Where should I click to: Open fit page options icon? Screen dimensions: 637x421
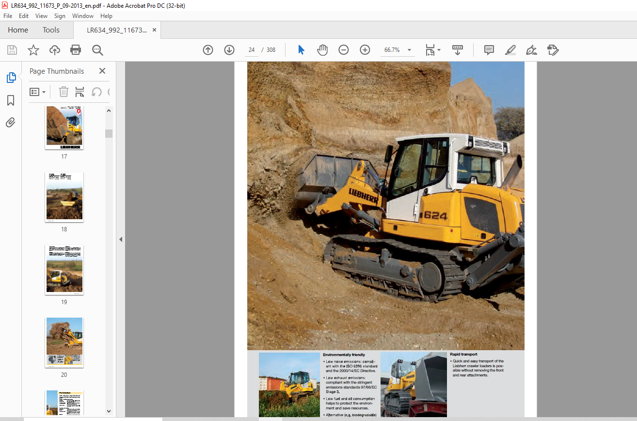[x=432, y=50]
